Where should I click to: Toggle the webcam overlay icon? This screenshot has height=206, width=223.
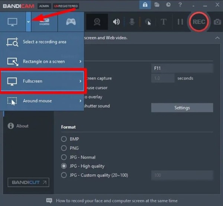point(97,22)
